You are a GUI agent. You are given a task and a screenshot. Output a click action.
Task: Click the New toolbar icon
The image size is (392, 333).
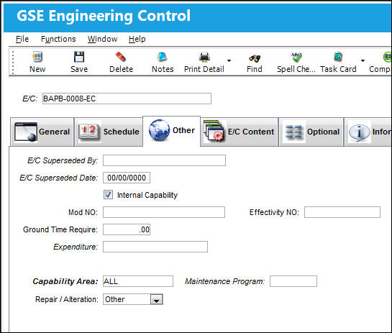pos(37,57)
